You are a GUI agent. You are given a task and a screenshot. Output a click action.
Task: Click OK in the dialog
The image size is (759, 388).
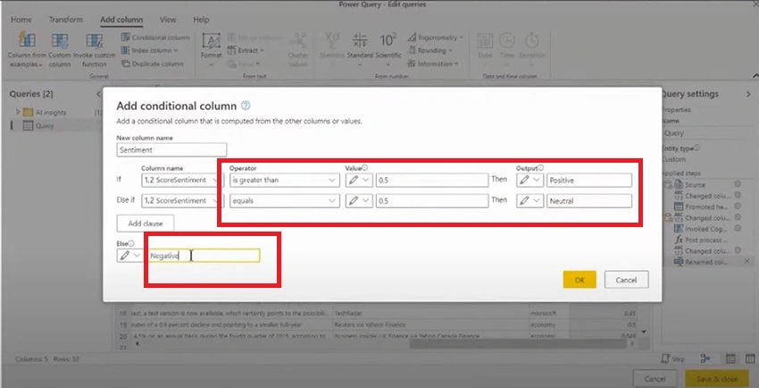(580, 280)
